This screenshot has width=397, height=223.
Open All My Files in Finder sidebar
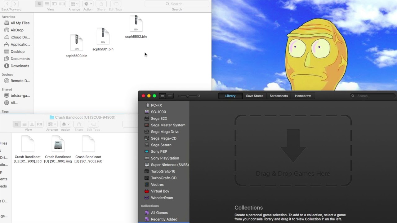(17, 23)
